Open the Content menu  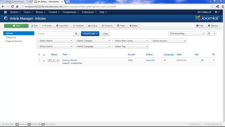click(x=54, y=12)
